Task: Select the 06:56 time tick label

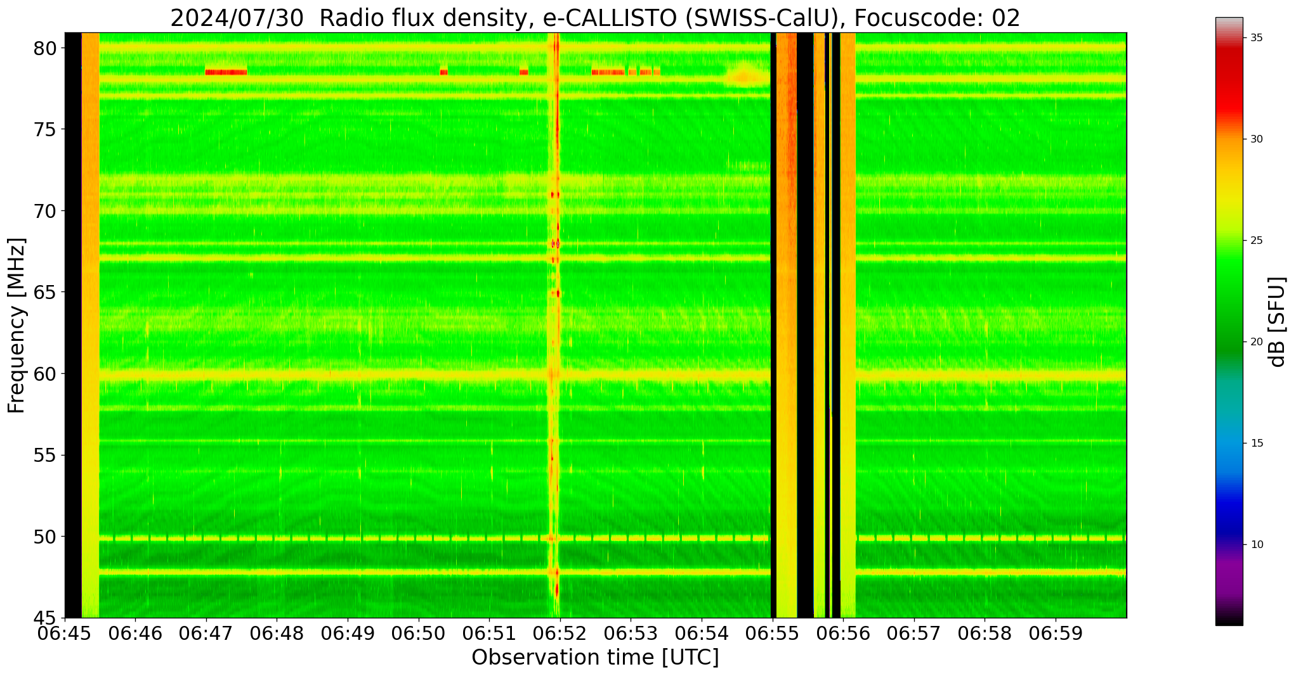Action: (843, 633)
